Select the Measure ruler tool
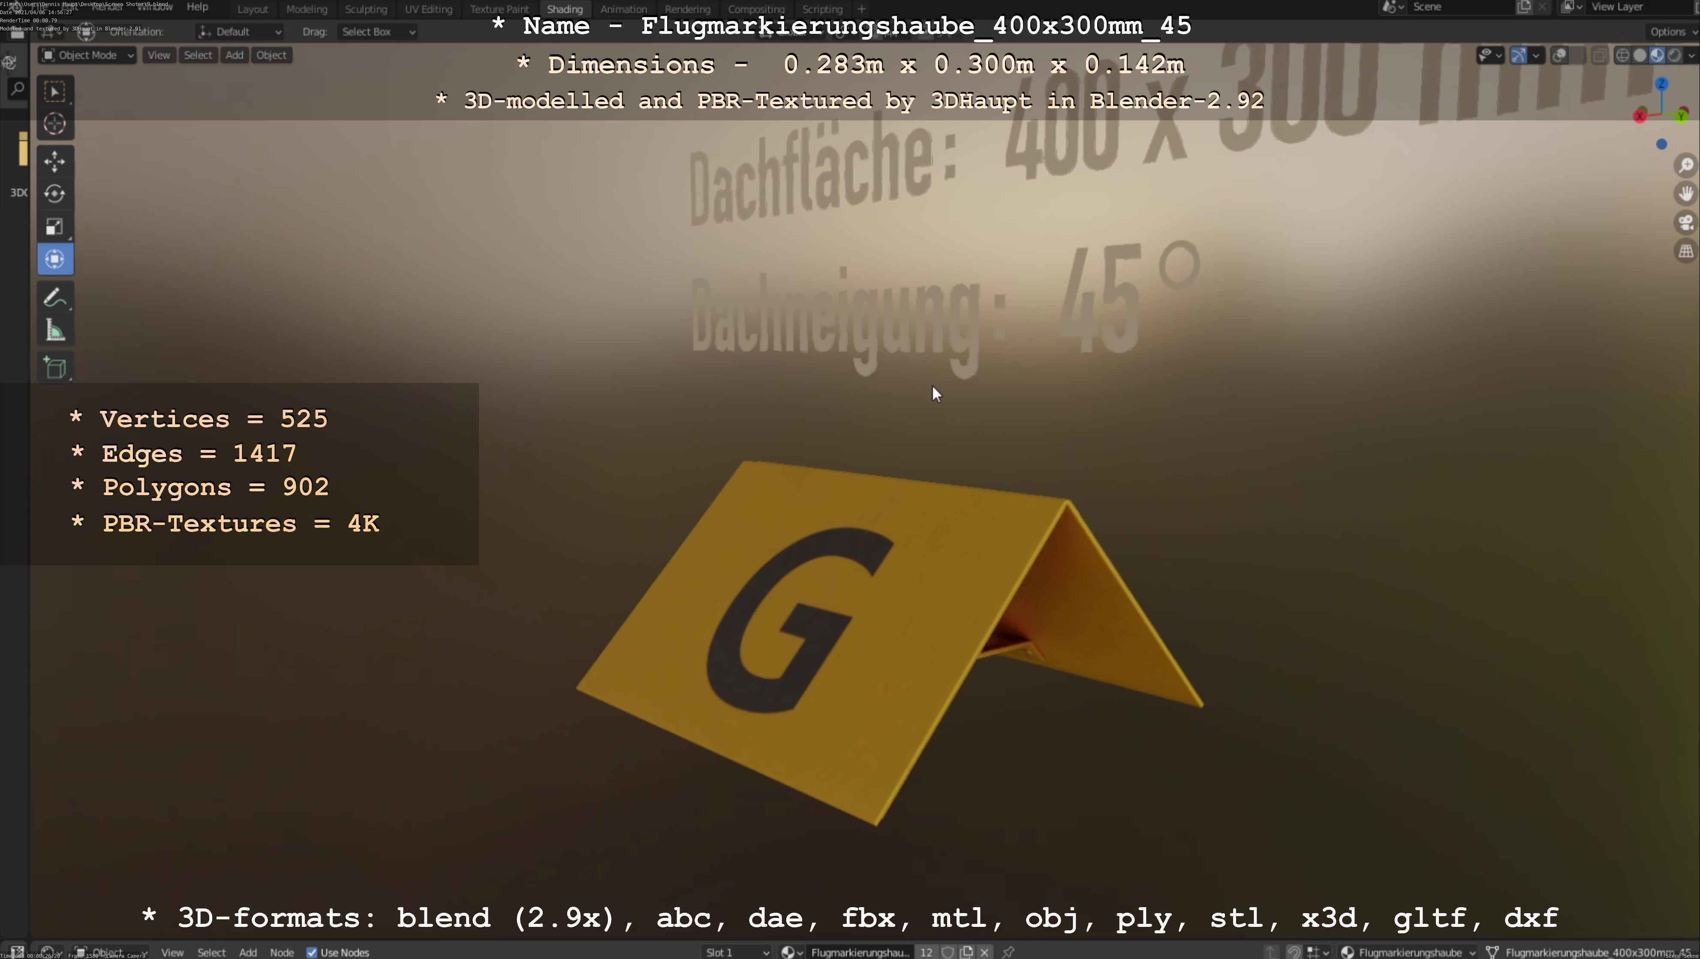Screen dimensions: 1700x959 tap(55, 331)
